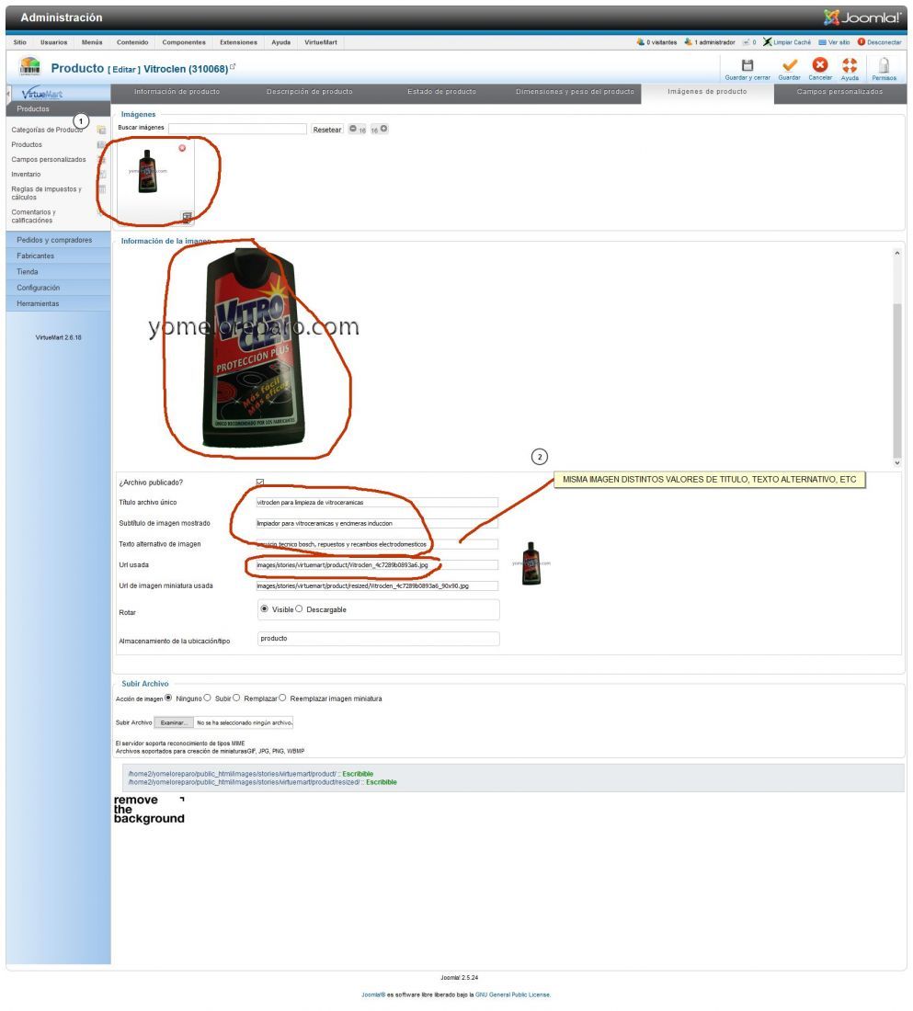The image size is (913, 1011).
Task: Select the Subir image action radio
Action: [207, 698]
